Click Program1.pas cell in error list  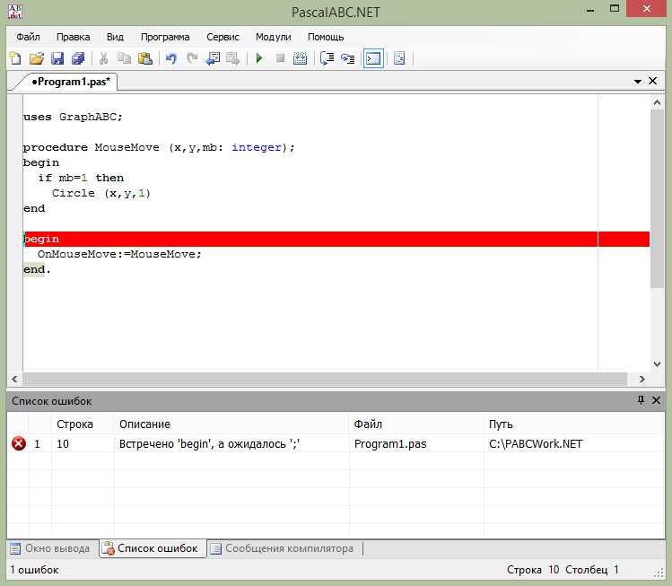point(390,443)
